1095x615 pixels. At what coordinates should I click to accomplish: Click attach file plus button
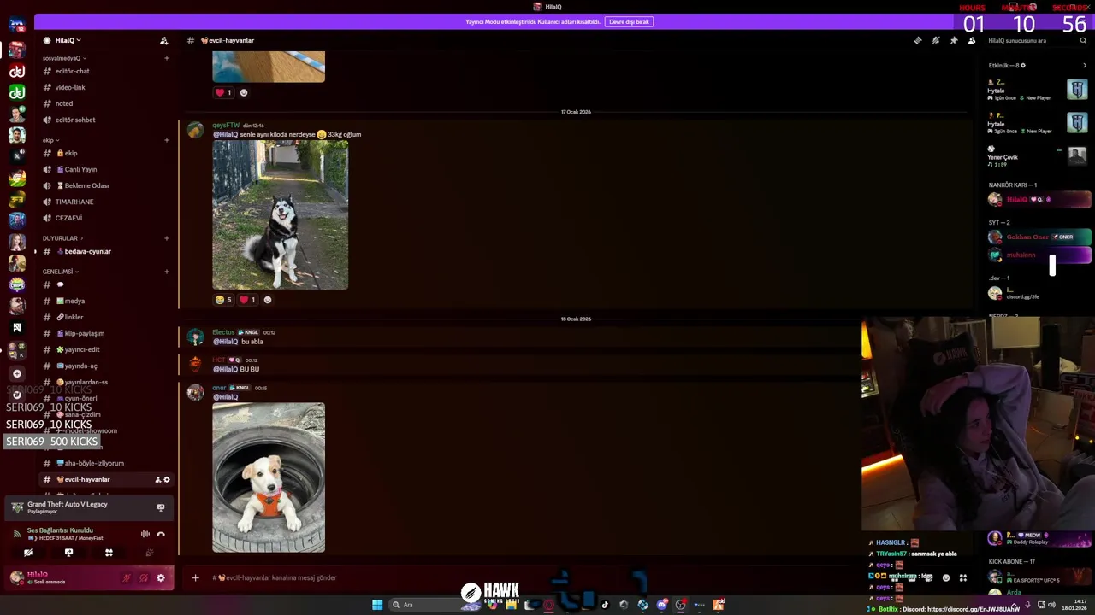pos(195,578)
